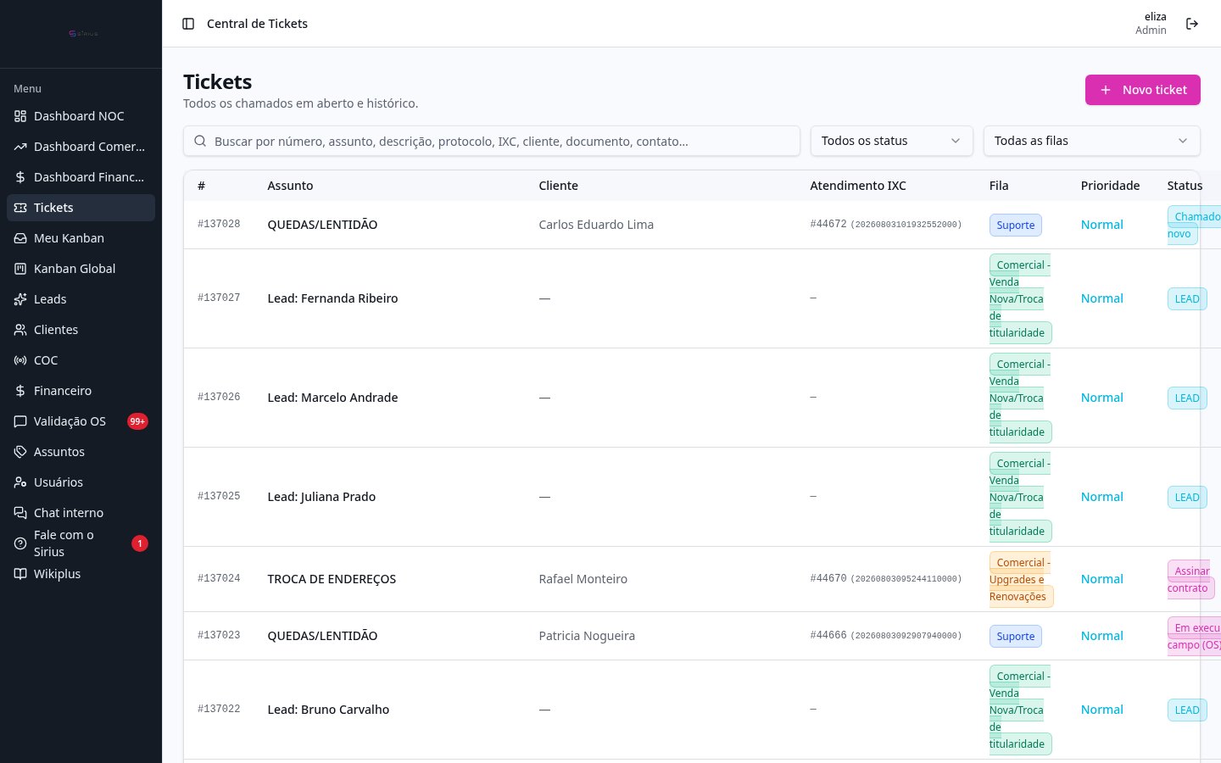
Task: Click the COC radio signal icon
Action: pyautogui.click(x=20, y=360)
